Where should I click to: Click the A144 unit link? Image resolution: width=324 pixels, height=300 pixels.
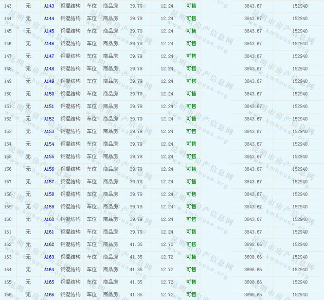[x=49, y=19]
